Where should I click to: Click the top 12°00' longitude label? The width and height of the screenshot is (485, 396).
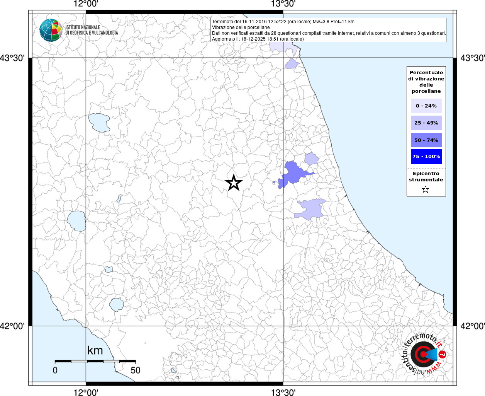point(86,4)
